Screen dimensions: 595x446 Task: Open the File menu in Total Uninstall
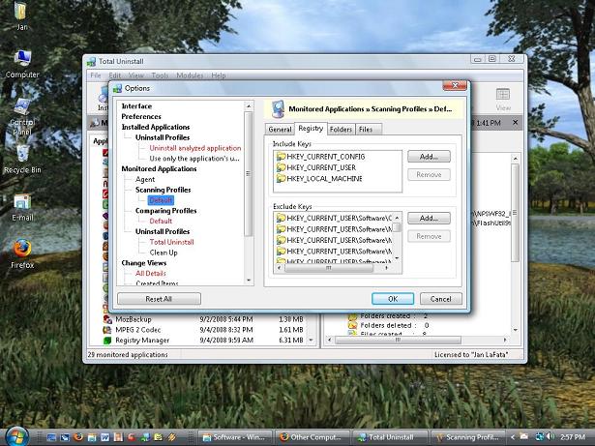(x=96, y=75)
